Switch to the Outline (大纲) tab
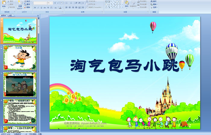211x135 pixels. [x=10, y=15]
